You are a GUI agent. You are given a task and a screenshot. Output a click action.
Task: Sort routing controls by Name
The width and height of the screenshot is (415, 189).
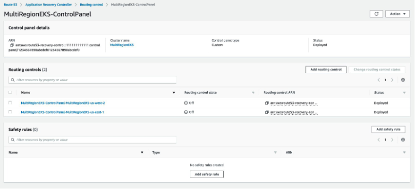174,93
